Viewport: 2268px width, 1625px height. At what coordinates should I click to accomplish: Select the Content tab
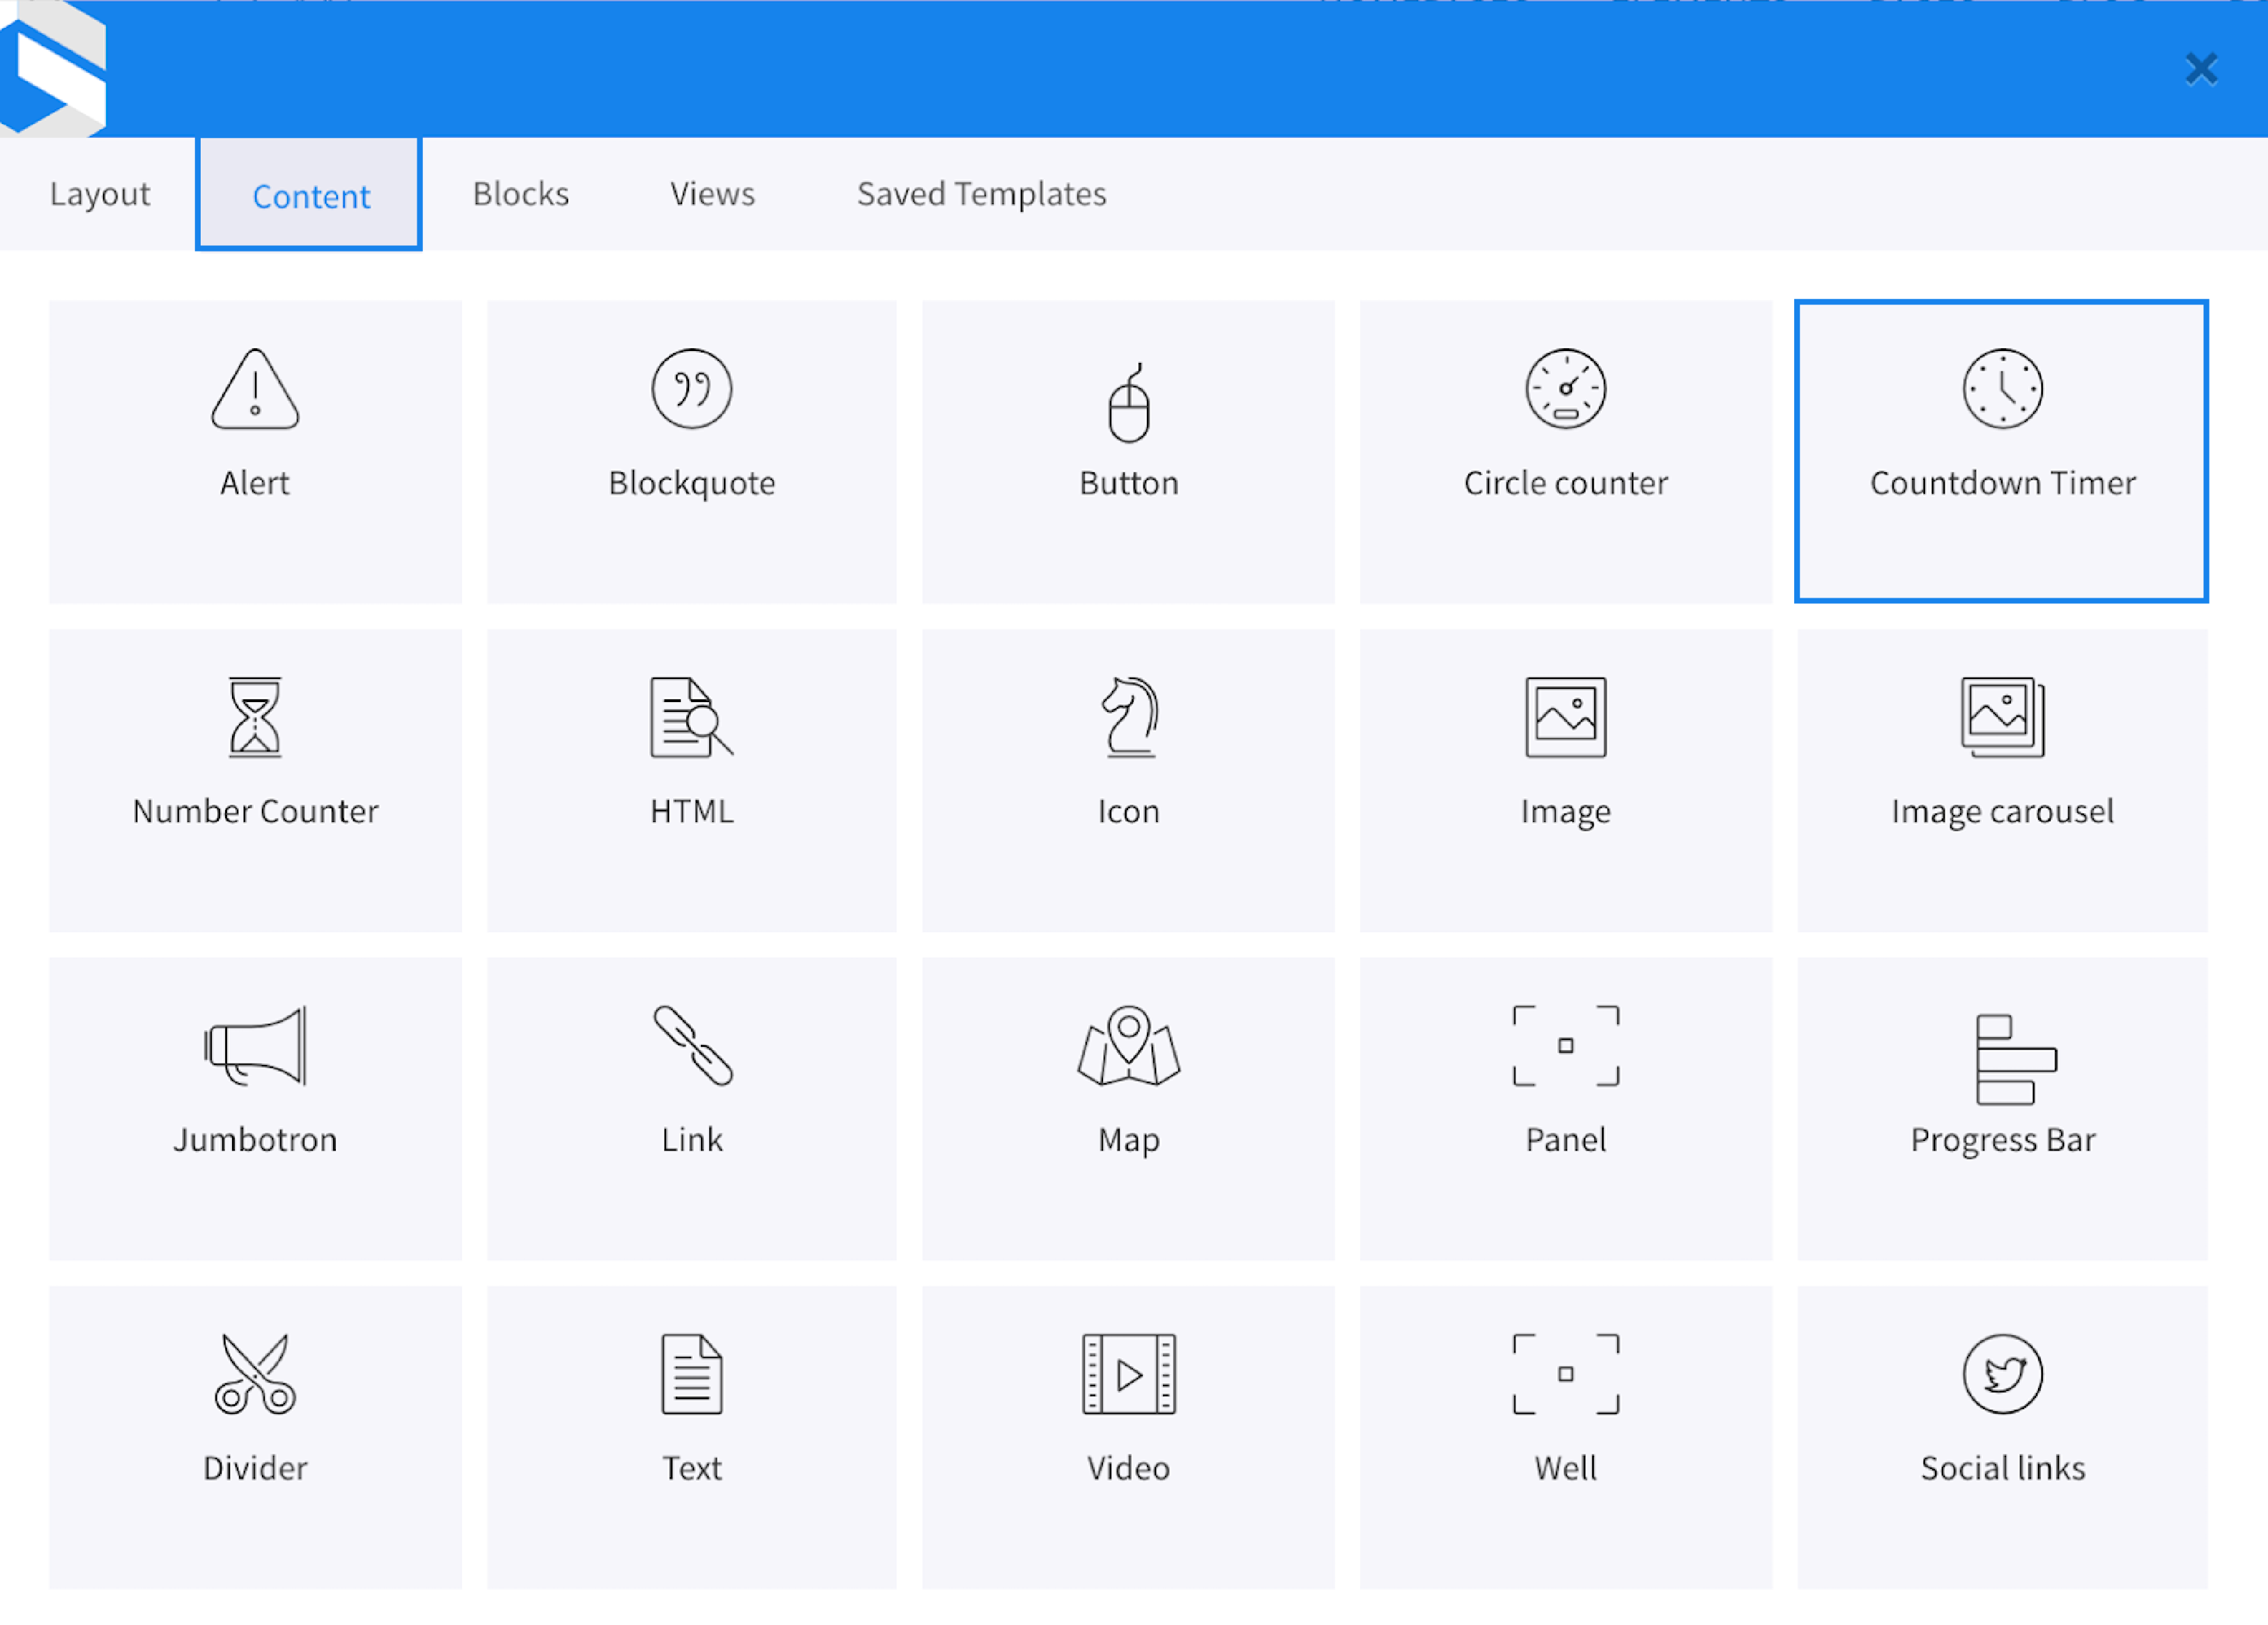pyautogui.click(x=310, y=195)
